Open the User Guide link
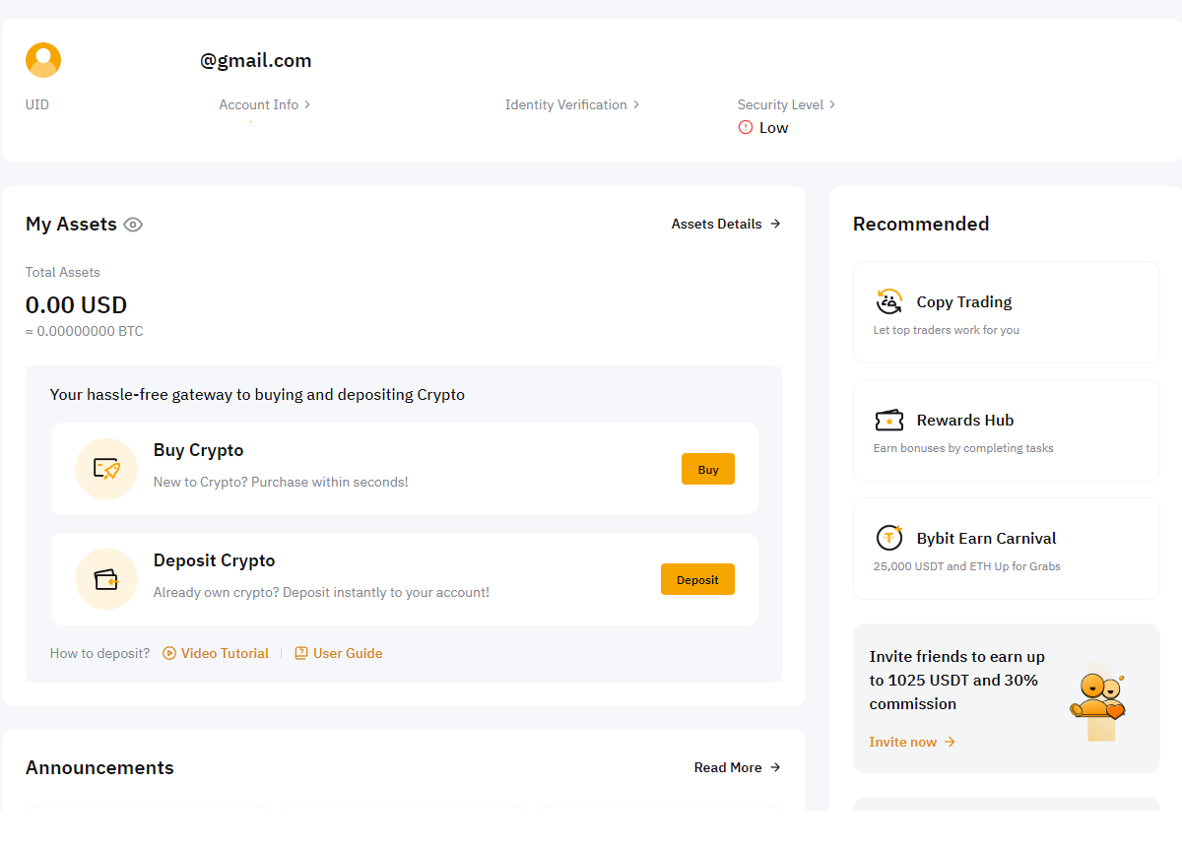 pos(339,653)
